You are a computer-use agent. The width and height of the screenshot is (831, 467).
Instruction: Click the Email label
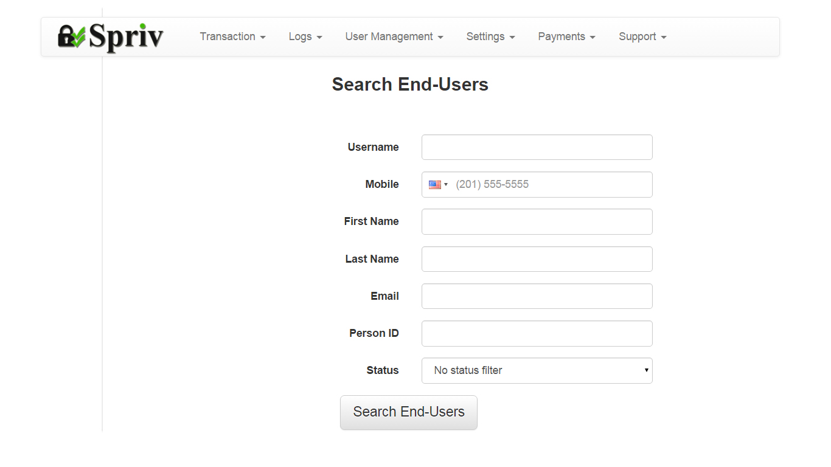tap(385, 296)
